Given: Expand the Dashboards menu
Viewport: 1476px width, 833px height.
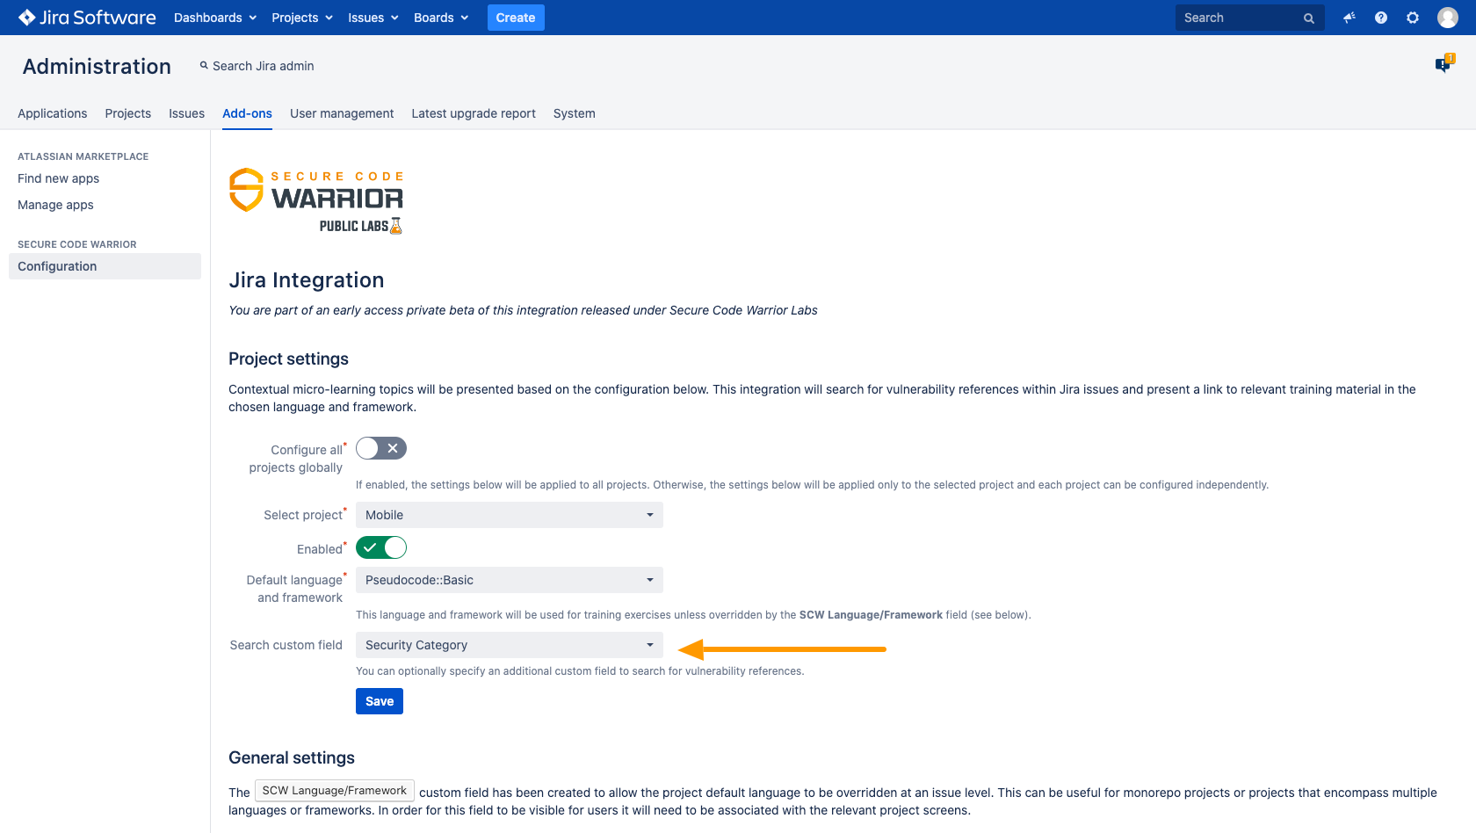Looking at the screenshot, I should coord(215,18).
